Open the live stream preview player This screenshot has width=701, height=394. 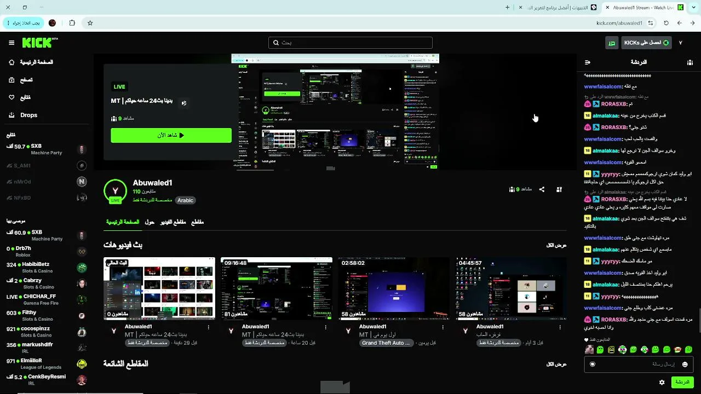[335, 112]
